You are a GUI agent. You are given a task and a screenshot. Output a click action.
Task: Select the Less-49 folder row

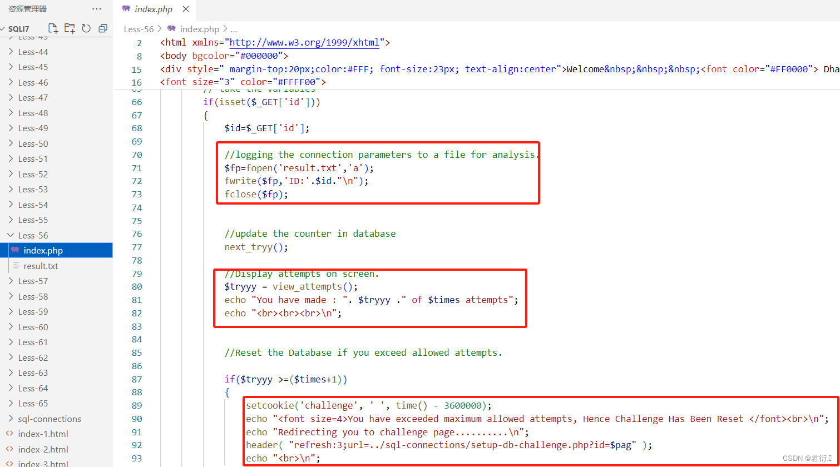click(x=56, y=128)
